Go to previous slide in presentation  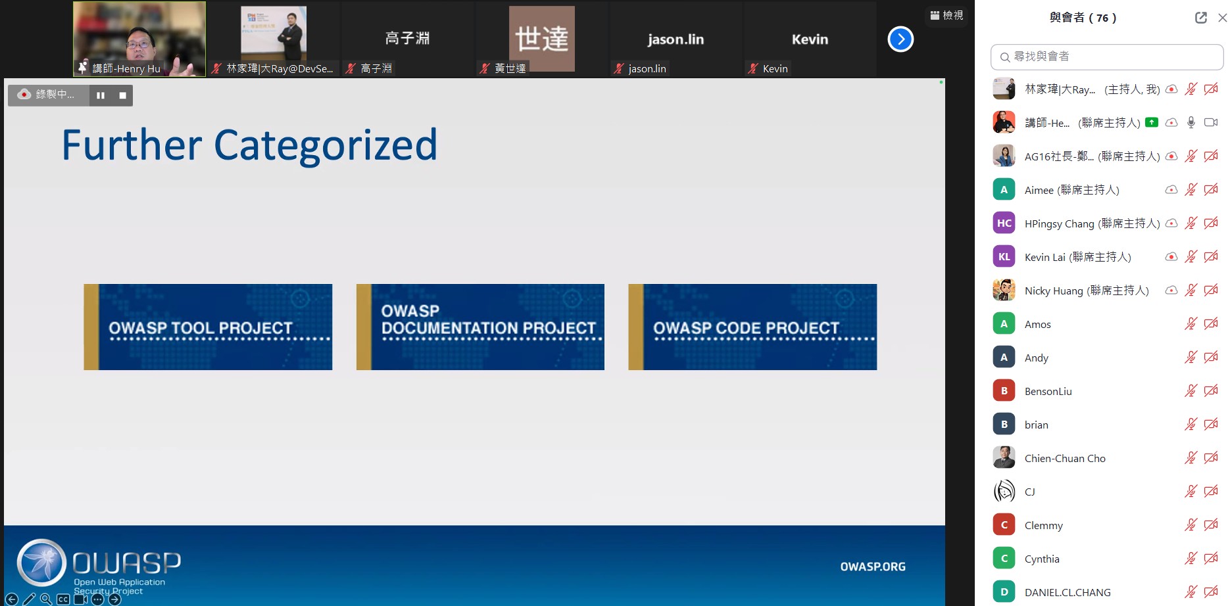point(12,599)
